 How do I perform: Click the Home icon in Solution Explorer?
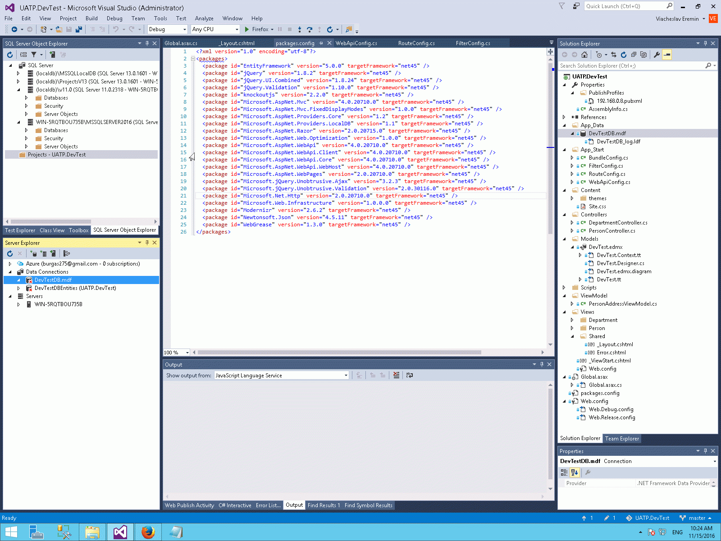tap(584, 55)
